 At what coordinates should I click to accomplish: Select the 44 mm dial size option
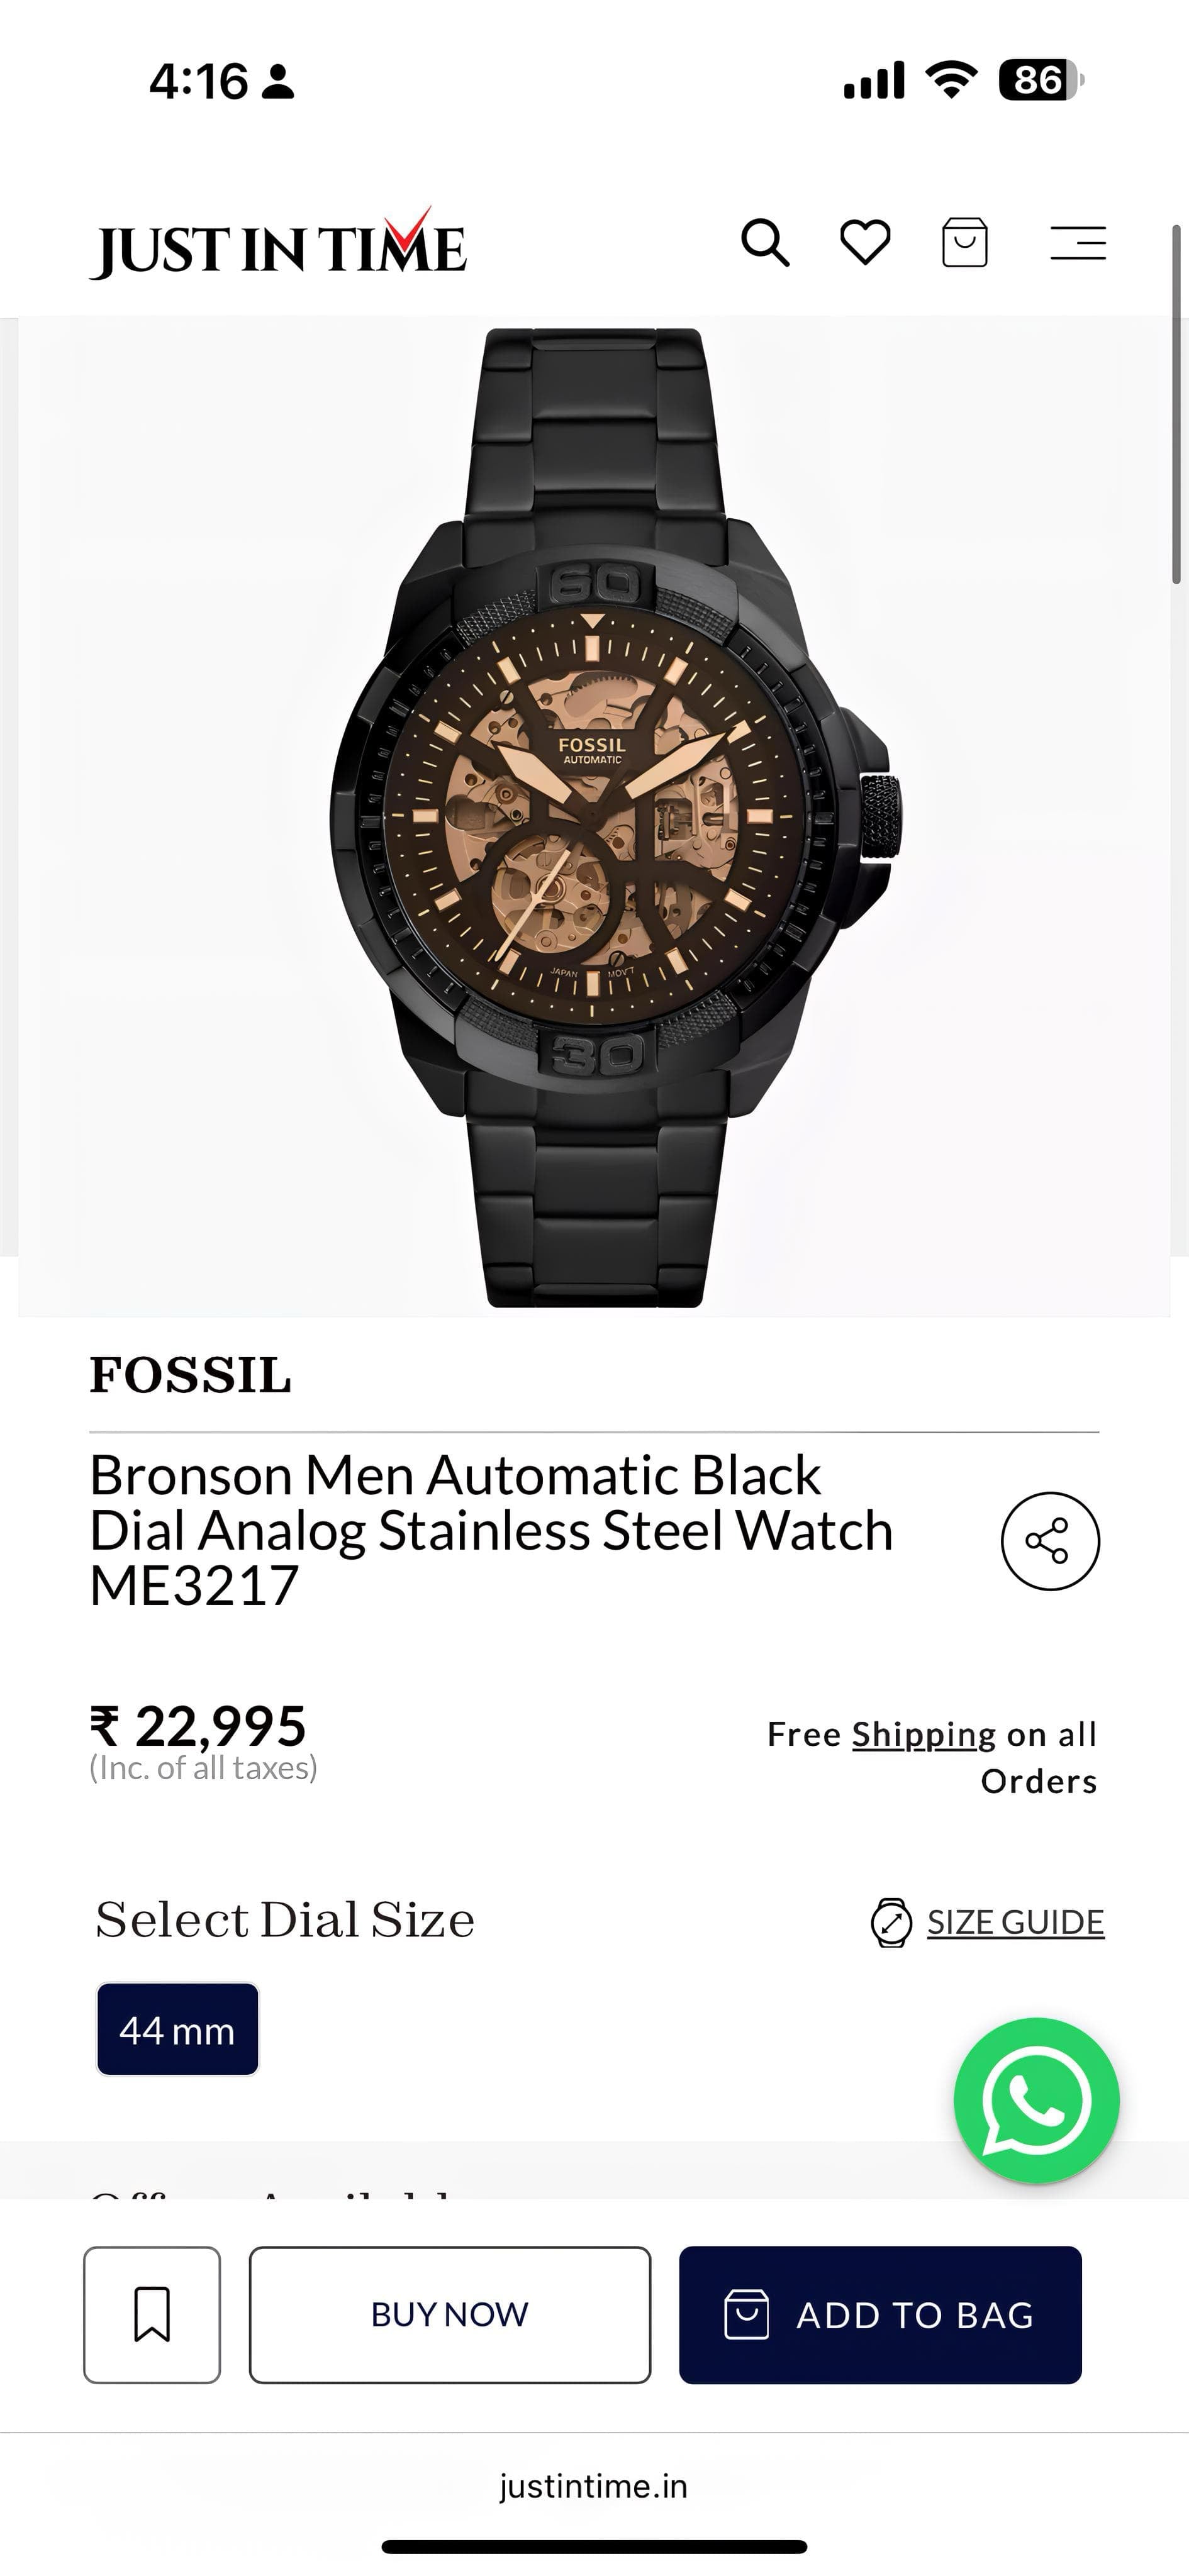[x=177, y=2029]
